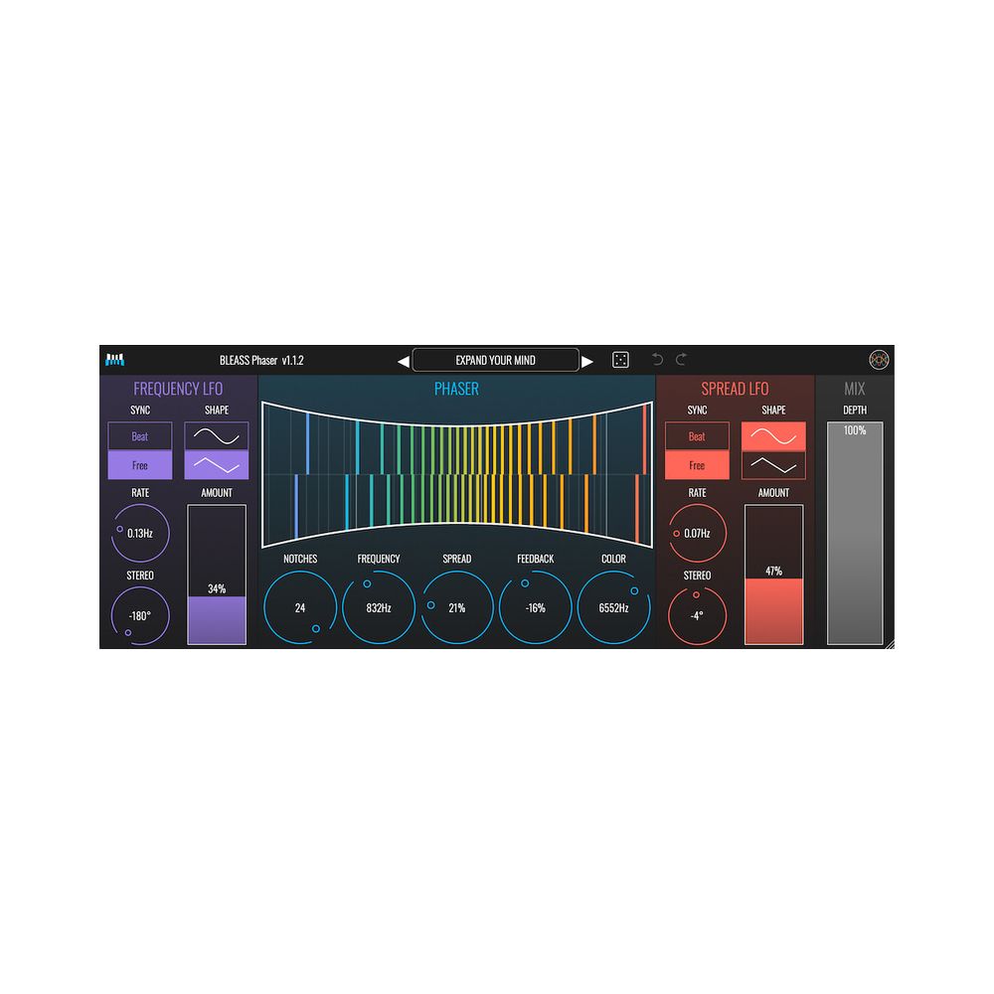Select sine wave shape in Spread LFO
The image size is (994, 994).
click(773, 436)
